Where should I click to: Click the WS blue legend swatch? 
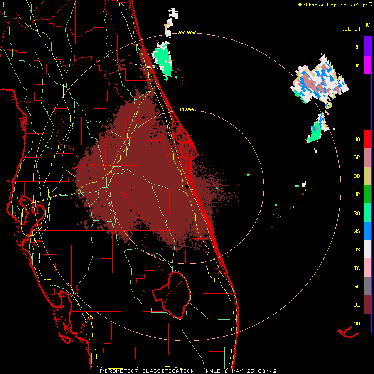click(x=367, y=231)
